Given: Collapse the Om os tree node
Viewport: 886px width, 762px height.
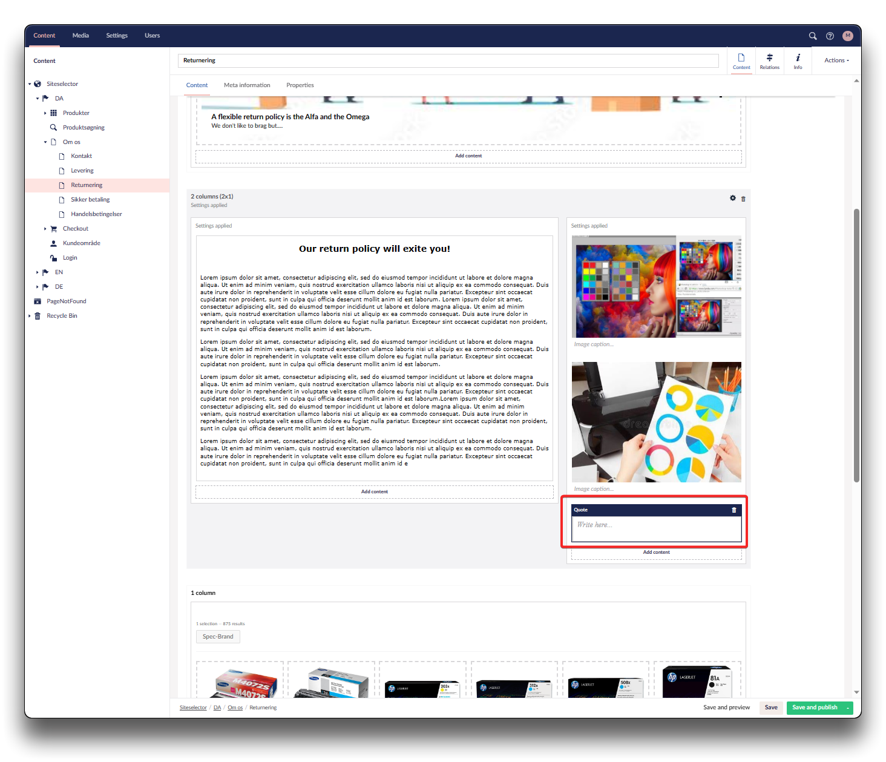Looking at the screenshot, I should point(45,142).
